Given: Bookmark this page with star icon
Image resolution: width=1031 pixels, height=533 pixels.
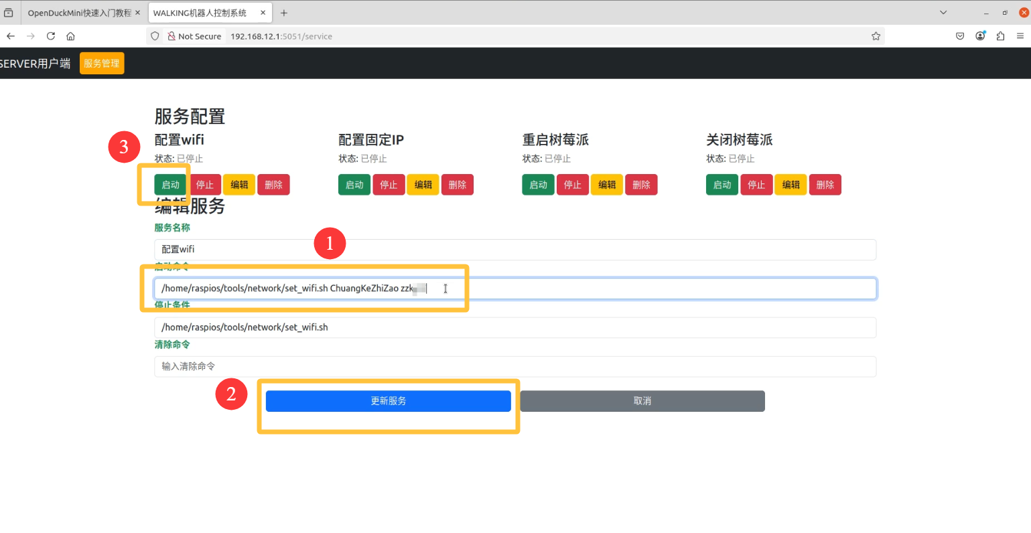Looking at the screenshot, I should click(876, 36).
